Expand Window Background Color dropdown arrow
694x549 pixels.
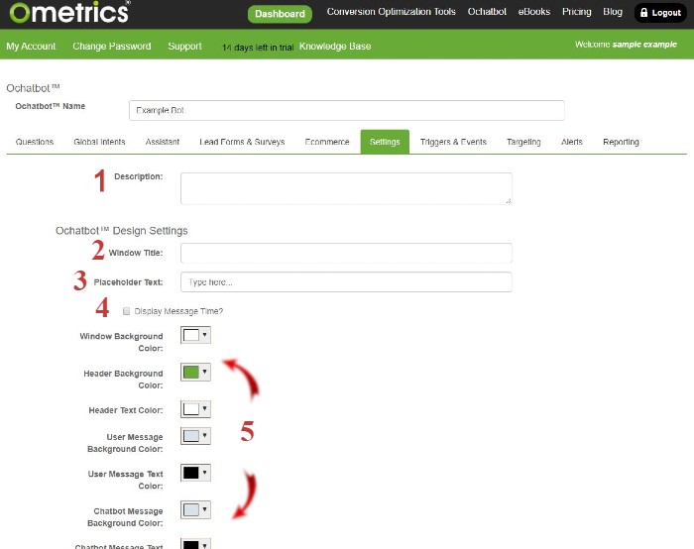204,335
